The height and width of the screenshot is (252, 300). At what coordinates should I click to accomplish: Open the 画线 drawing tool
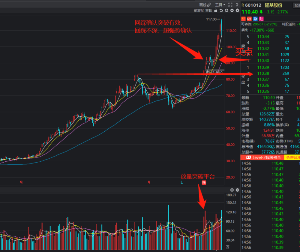pyautogui.click(x=205, y=5)
